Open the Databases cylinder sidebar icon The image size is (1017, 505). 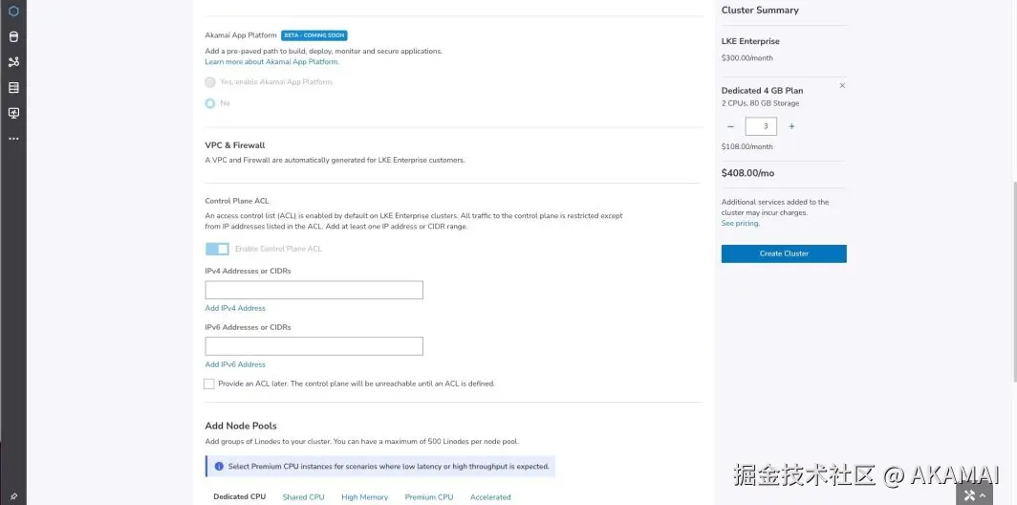[x=13, y=37]
